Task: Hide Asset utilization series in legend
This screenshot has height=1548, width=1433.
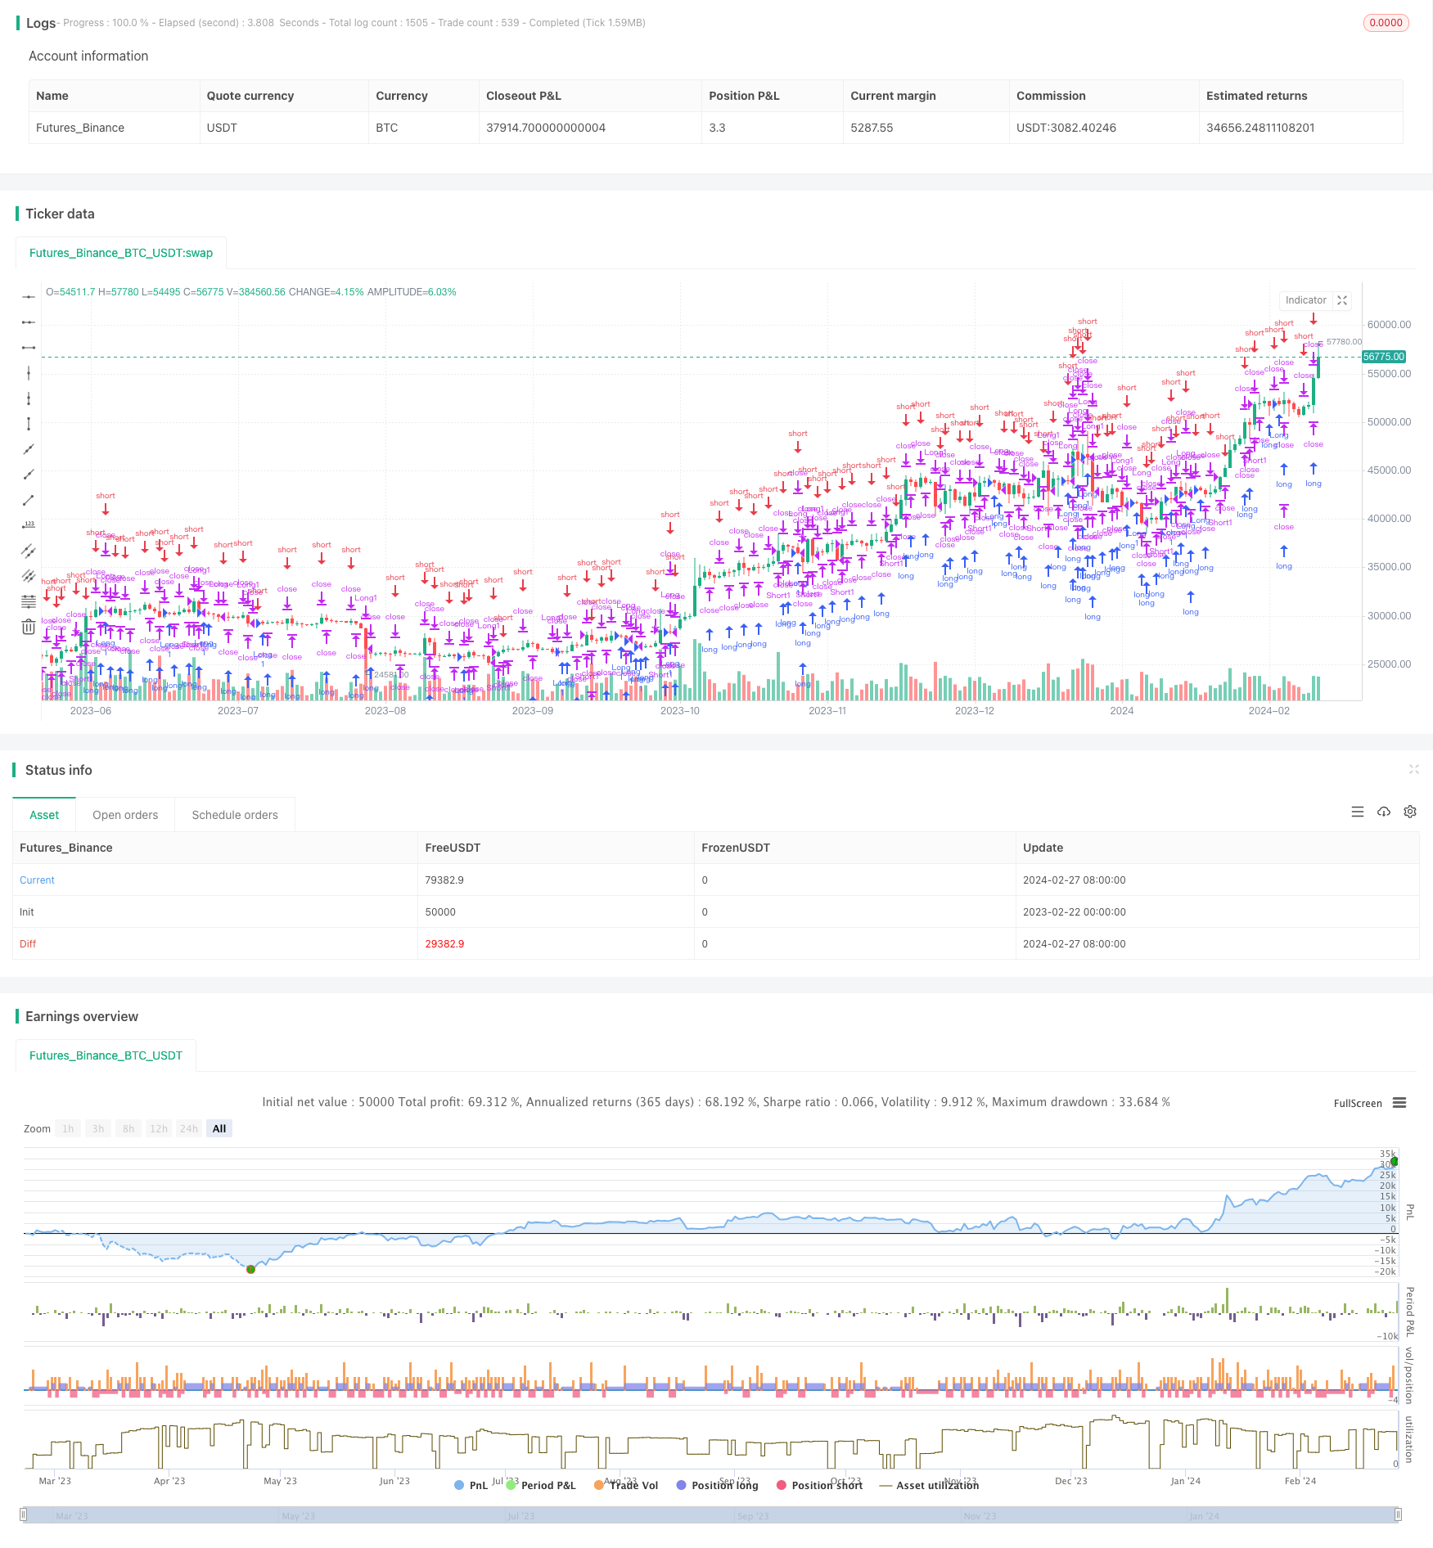Action: 929,1485
